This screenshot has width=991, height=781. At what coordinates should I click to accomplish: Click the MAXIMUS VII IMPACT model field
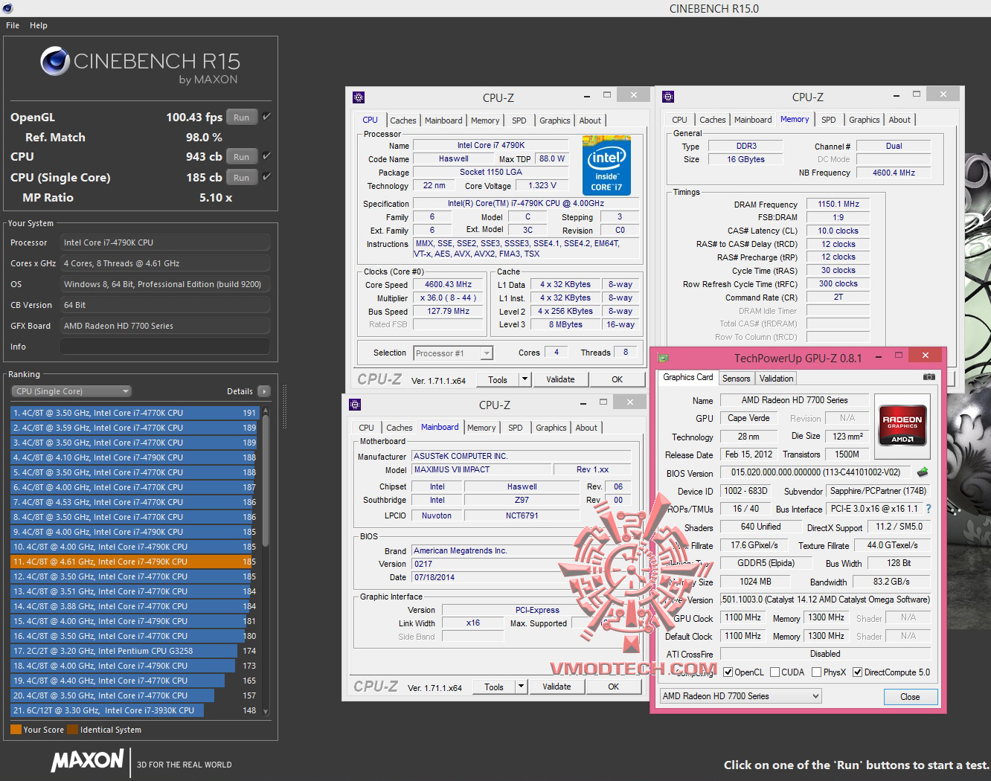click(x=482, y=469)
